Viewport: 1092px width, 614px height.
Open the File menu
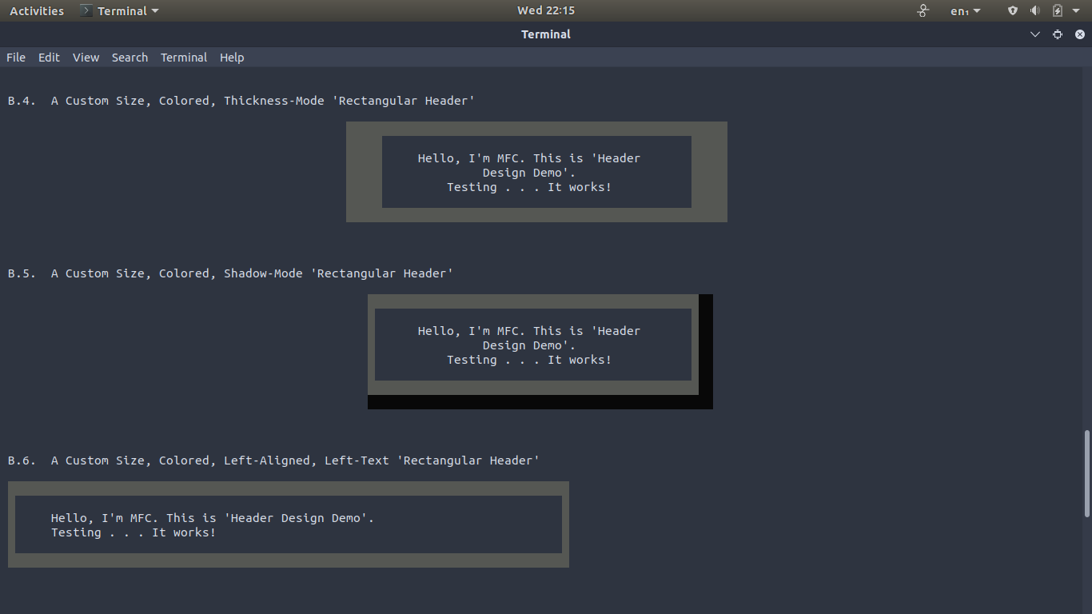point(15,57)
